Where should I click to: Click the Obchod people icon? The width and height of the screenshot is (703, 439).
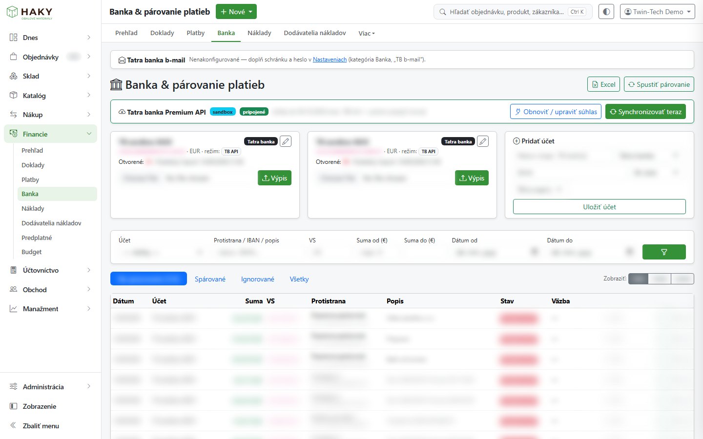click(x=14, y=289)
